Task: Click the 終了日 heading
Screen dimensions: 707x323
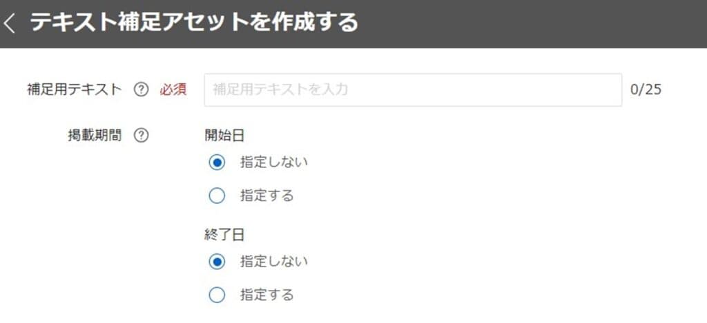Action: point(224,236)
